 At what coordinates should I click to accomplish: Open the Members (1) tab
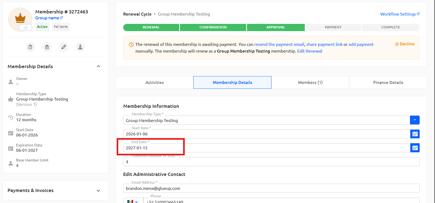(310, 83)
